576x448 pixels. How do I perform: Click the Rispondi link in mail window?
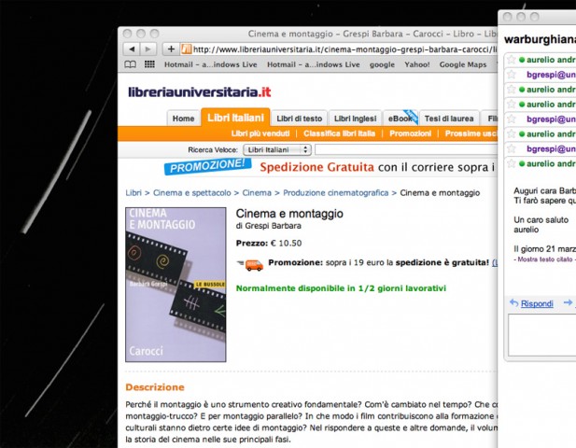[x=537, y=303]
